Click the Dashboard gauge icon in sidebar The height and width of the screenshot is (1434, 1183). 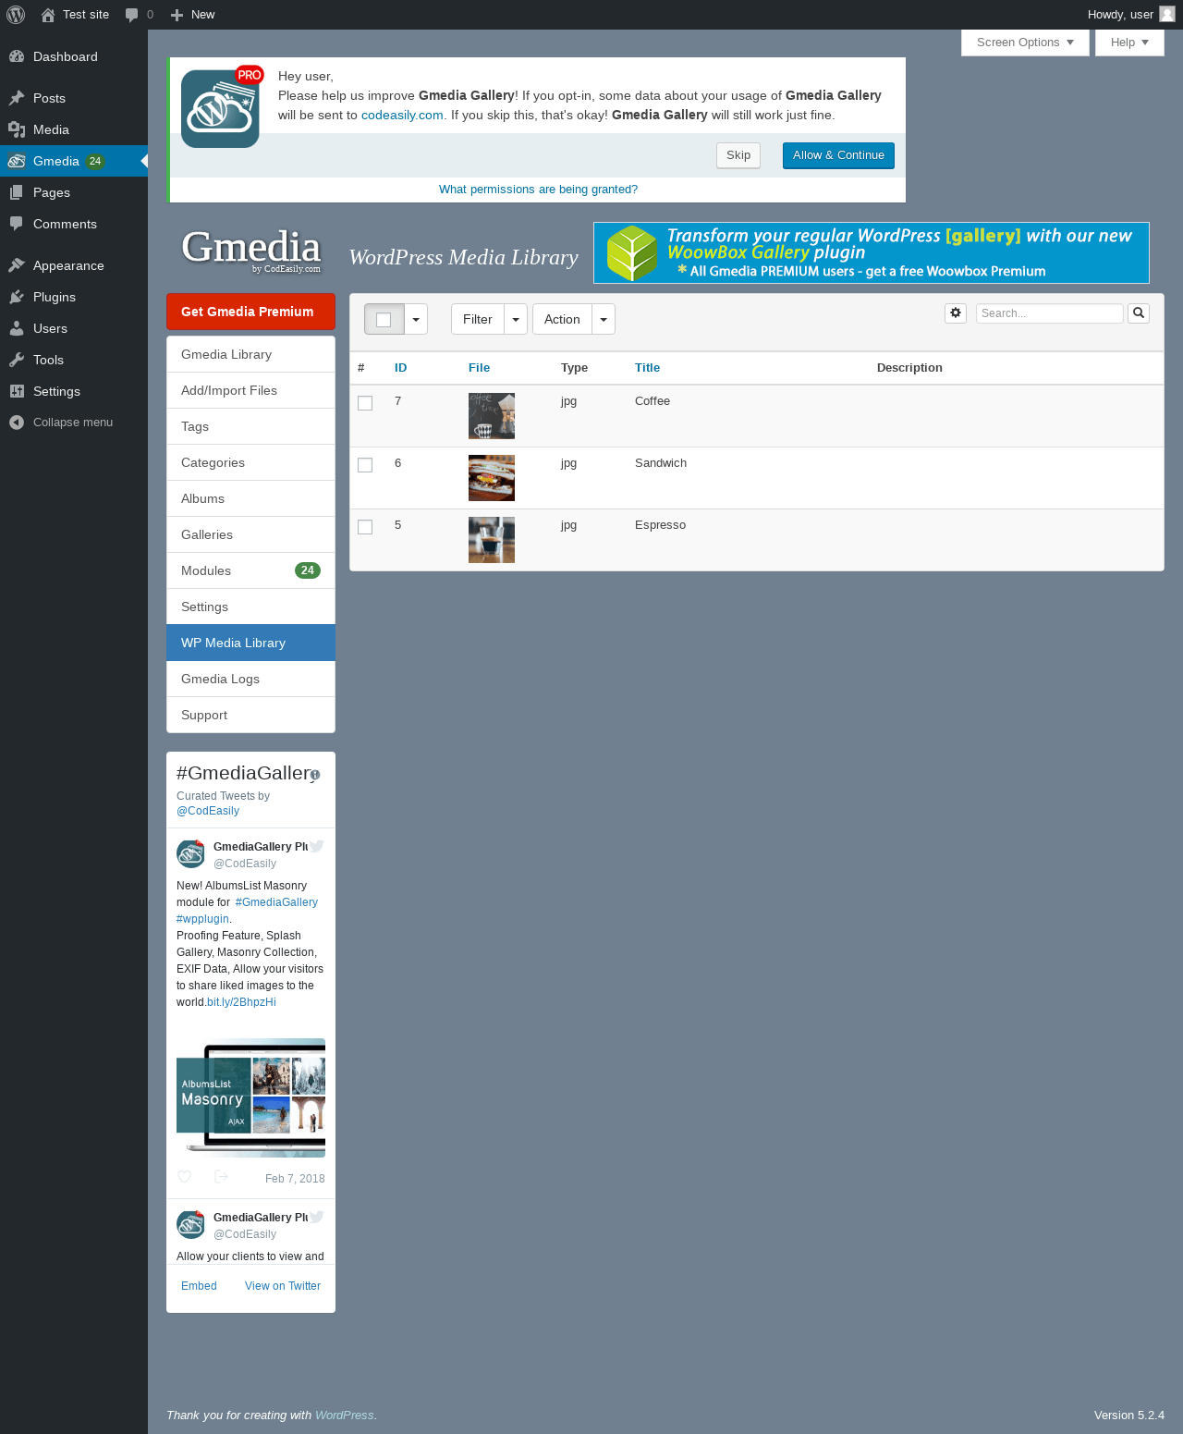coord(17,56)
